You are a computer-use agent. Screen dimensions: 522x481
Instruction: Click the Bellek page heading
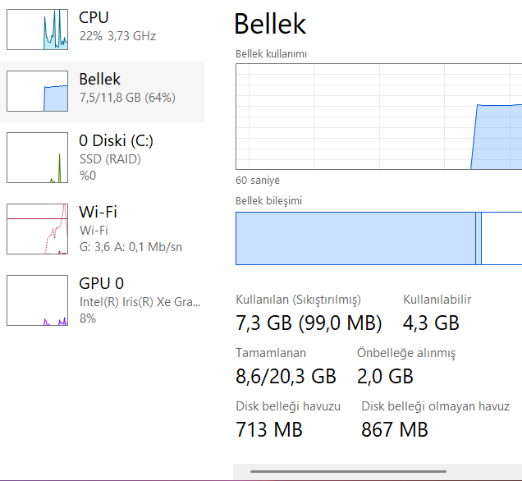270,24
